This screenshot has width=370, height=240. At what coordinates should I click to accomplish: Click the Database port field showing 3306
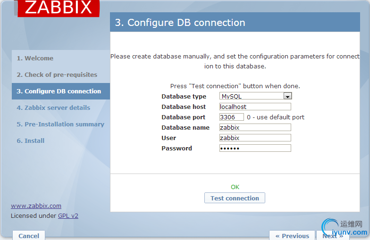(x=231, y=117)
